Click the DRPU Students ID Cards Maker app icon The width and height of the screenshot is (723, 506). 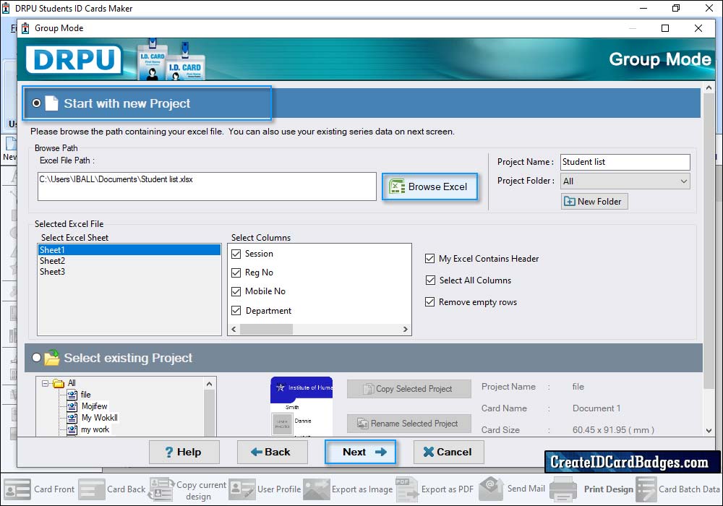pyautogui.click(x=6, y=8)
